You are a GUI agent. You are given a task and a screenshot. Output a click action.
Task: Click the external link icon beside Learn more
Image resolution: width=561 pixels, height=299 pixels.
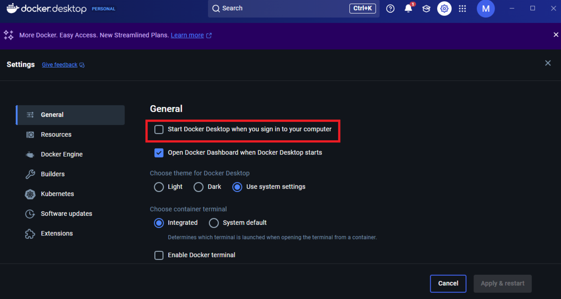pos(209,36)
